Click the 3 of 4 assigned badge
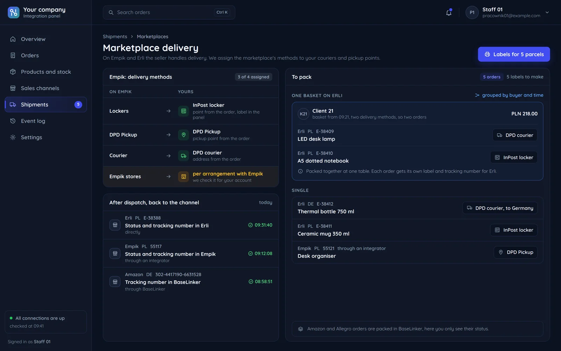The width and height of the screenshot is (561, 351). (254, 77)
